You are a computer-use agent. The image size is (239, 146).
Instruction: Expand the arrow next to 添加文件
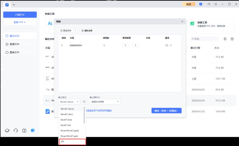point(75,31)
